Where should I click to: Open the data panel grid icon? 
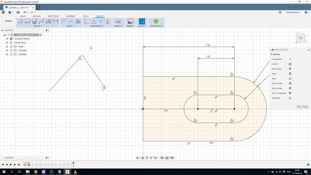click(3, 12)
